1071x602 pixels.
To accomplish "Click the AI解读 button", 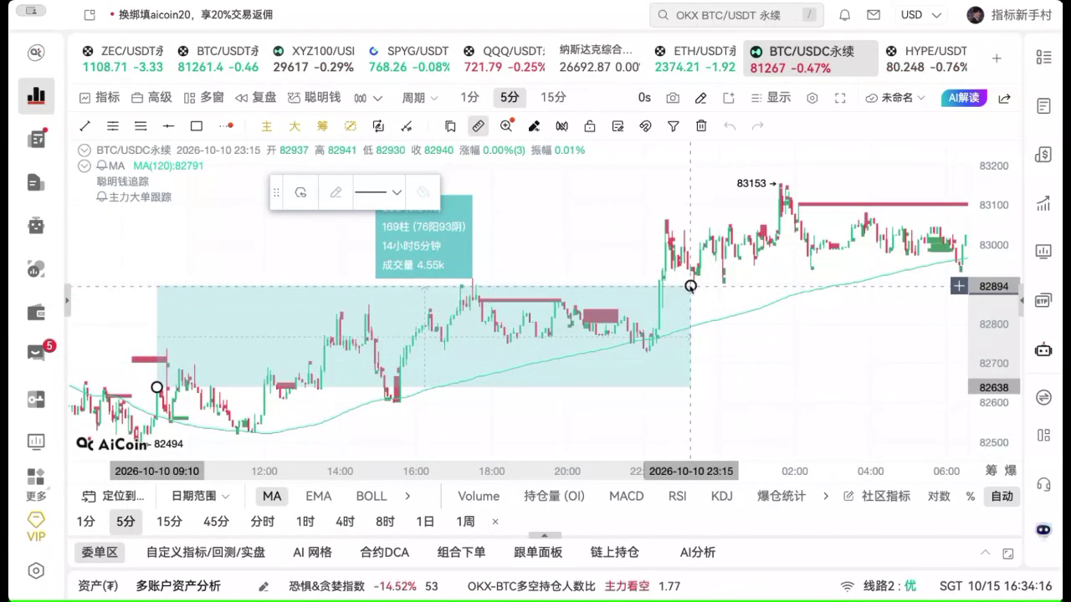I will [964, 98].
